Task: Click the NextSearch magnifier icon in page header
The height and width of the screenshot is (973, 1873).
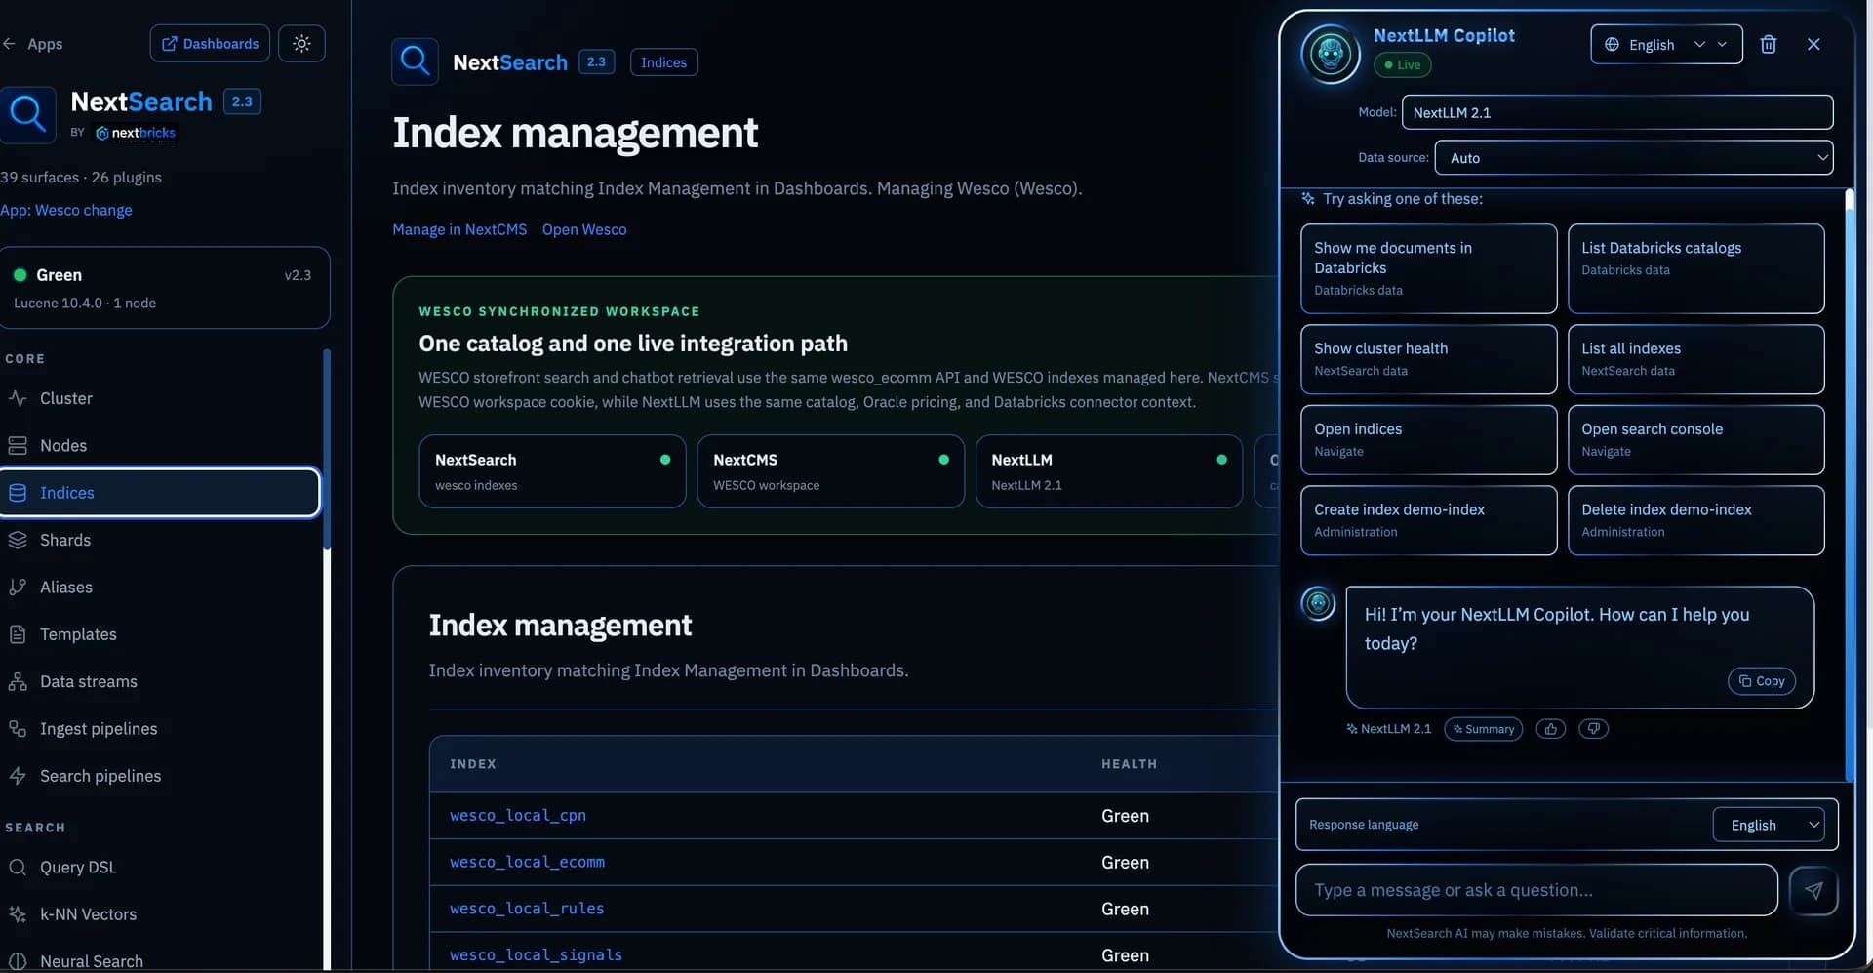Action: click(415, 61)
